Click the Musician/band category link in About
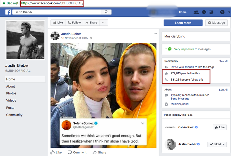231x156 pixels. pyautogui.click(x=180, y=104)
